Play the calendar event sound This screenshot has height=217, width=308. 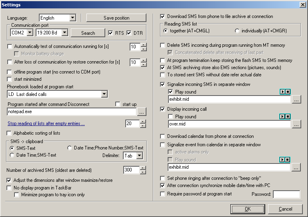282,159
